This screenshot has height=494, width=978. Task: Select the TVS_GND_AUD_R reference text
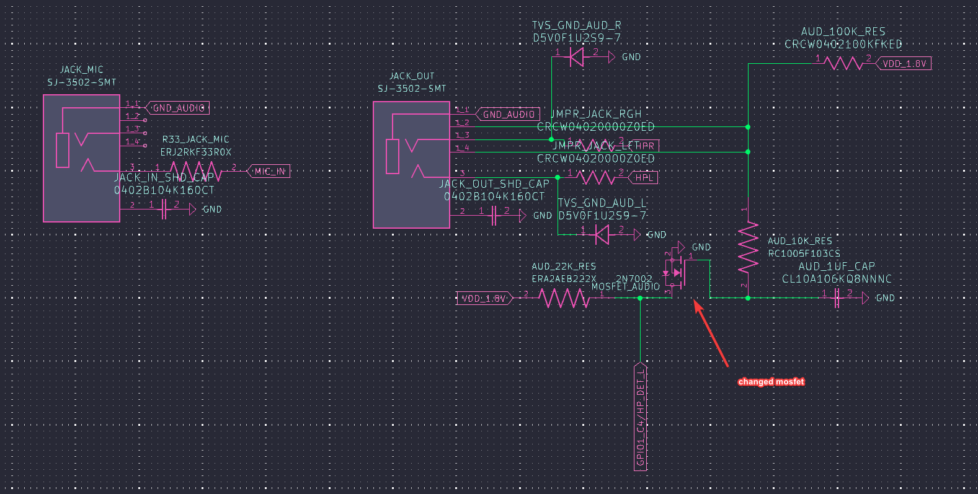(x=577, y=25)
